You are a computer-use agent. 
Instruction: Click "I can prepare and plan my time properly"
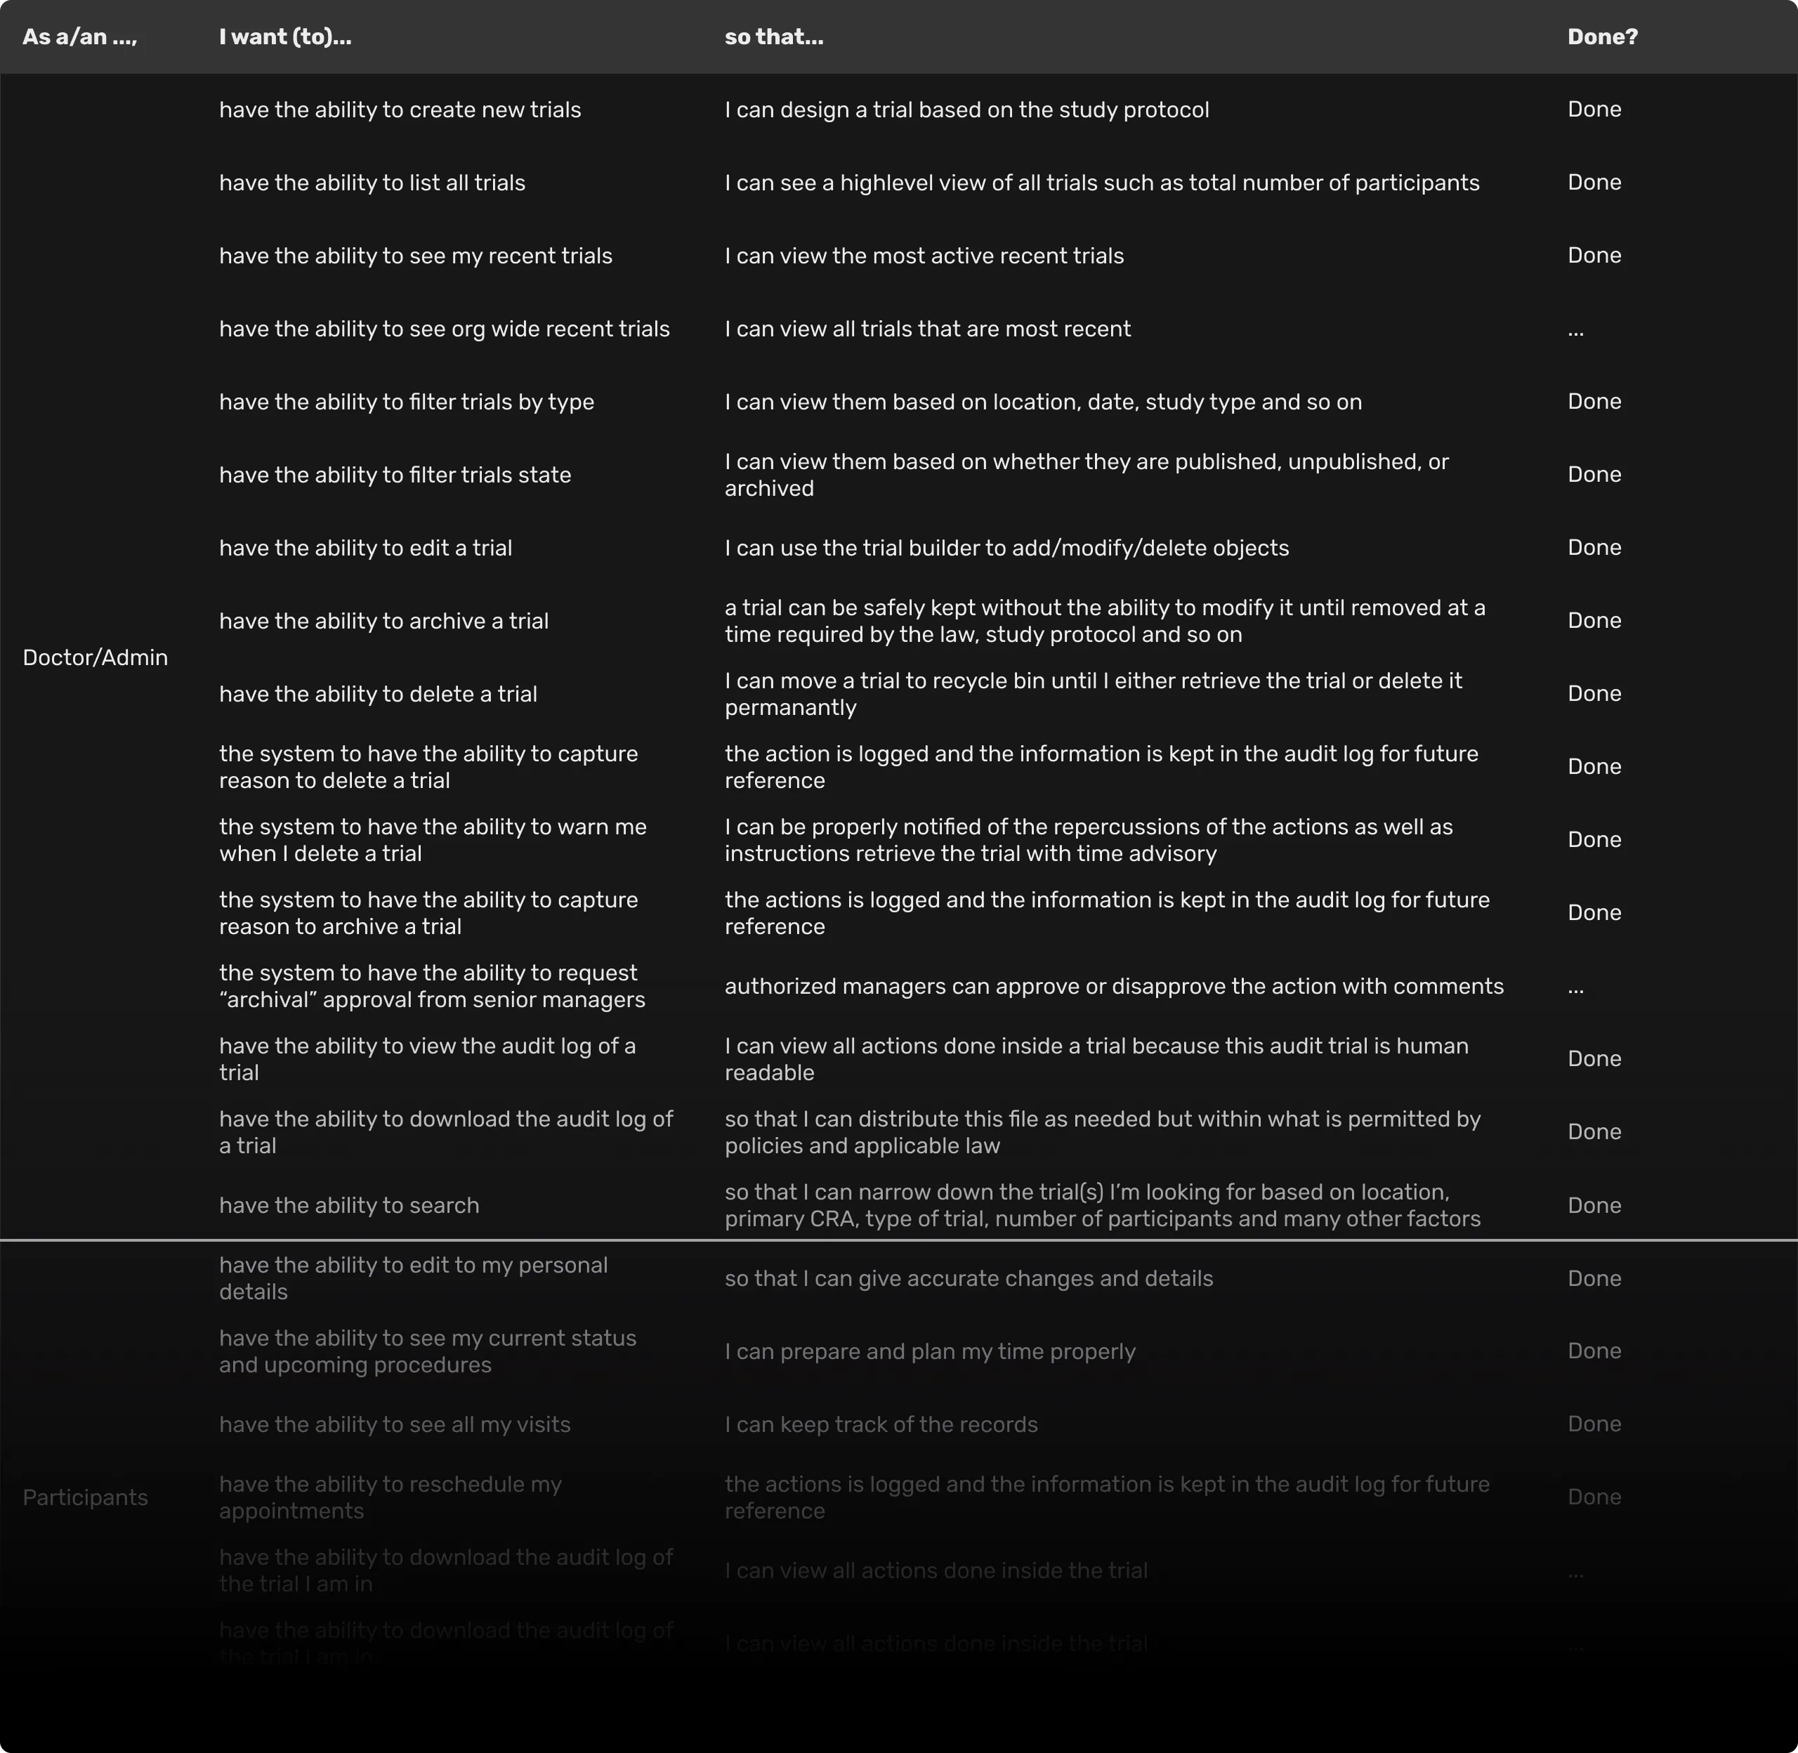click(x=930, y=1351)
